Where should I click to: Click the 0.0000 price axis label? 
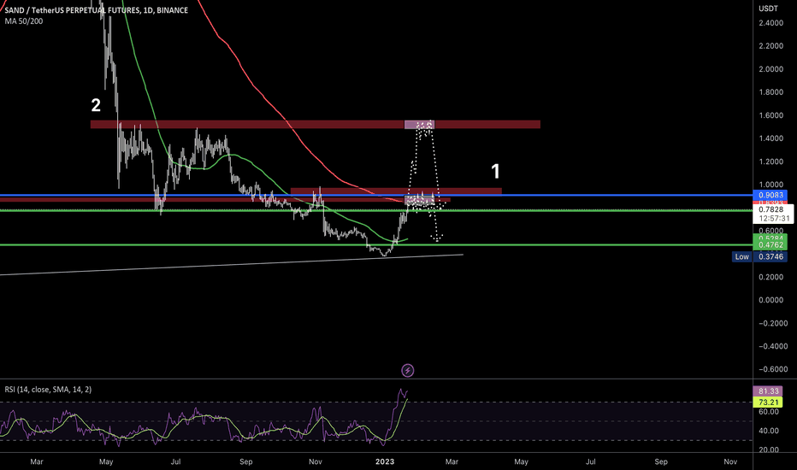tap(770, 300)
